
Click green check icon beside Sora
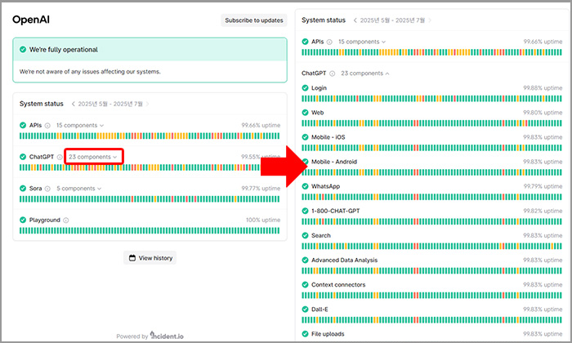coord(23,188)
